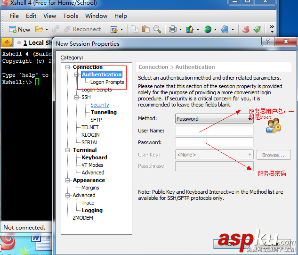Viewport: 298px width, 255px height.
Task: Select the 1 Local Shell tab
Action: [x=34, y=42]
